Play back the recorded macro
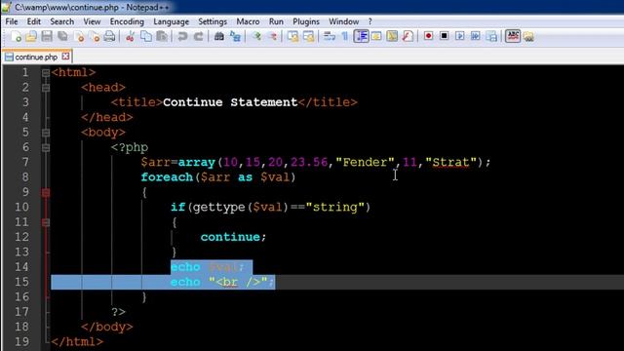Image resolution: width=624 pixels, height=351 pixels. pyautogui.click(x=459, y=36)
